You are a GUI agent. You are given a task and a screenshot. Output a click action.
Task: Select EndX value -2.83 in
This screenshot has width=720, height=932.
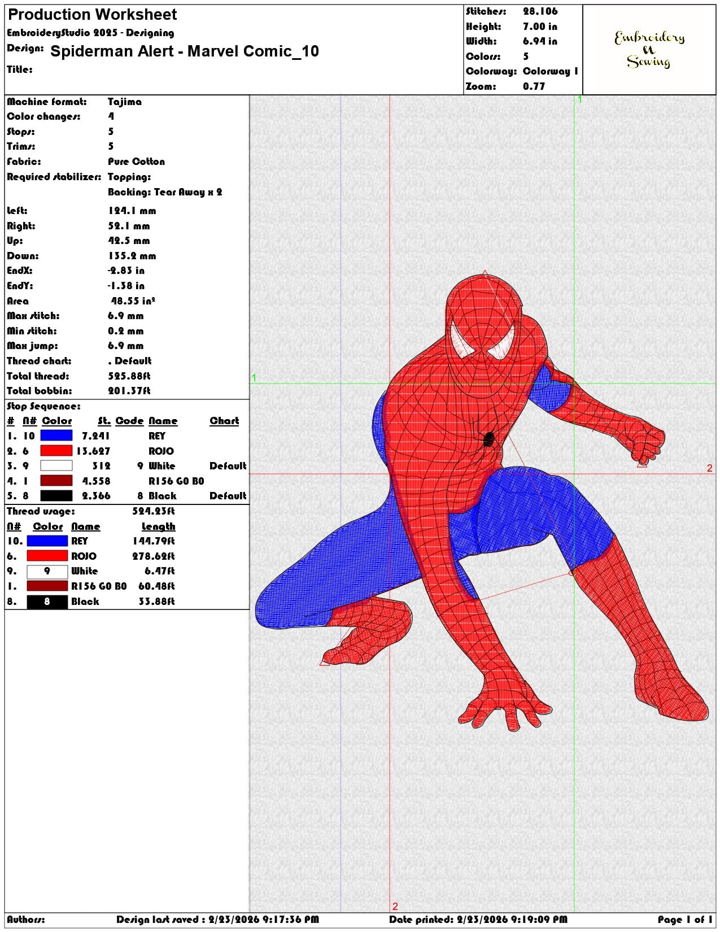(x=126, y=271)
